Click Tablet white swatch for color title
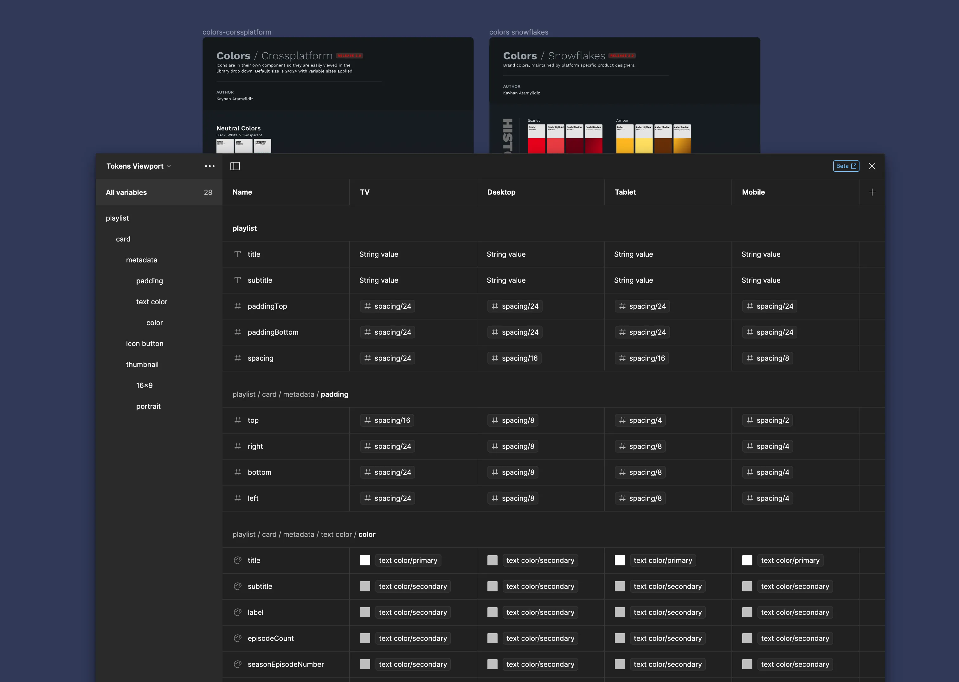This screenshot has height=682, width=959. click(x=620, y=561)
